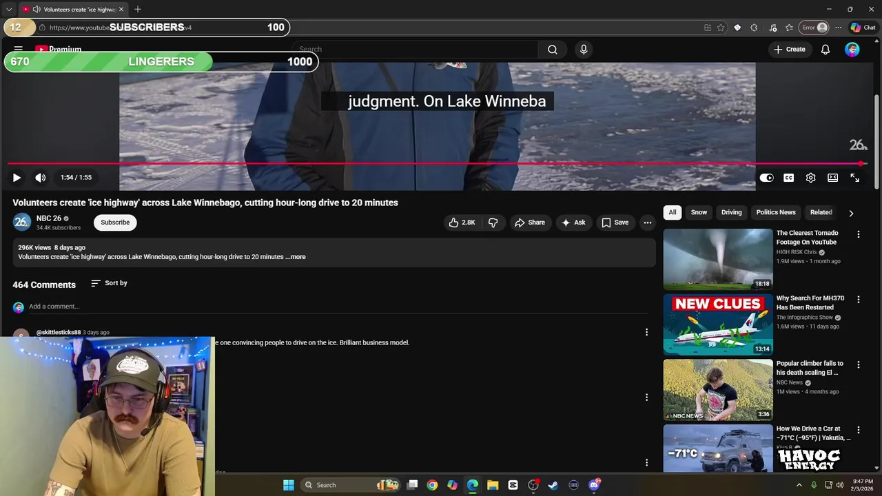The width and height of the screenshot is (882, 496).
Task: Search YouTube with the magnifier button
Action: [553, 50]
